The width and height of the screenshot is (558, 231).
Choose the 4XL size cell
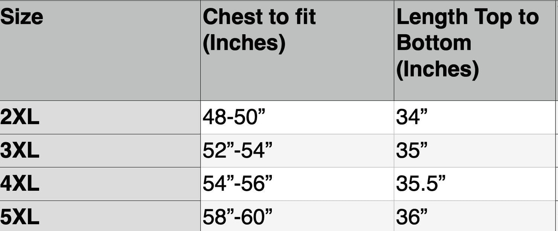tap(20, 184)
